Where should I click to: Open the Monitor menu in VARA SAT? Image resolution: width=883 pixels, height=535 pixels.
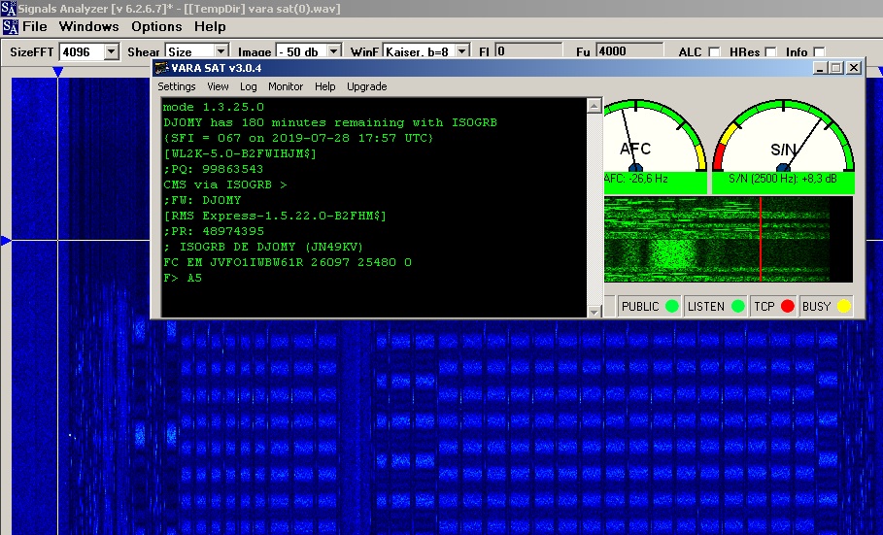[x=286, y=86]
